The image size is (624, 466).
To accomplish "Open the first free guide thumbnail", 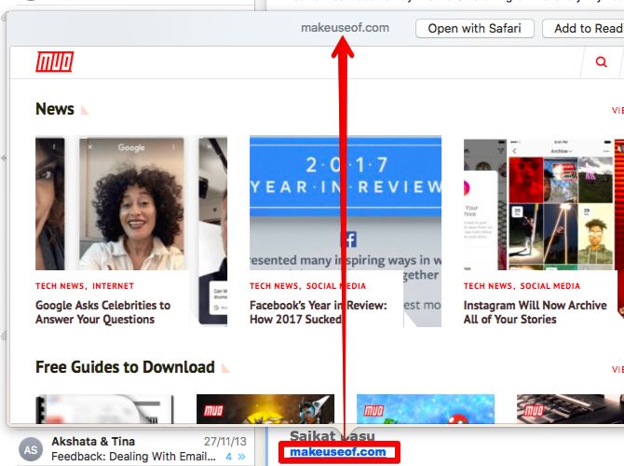I will pyautogui.click(x=104, y=409).
